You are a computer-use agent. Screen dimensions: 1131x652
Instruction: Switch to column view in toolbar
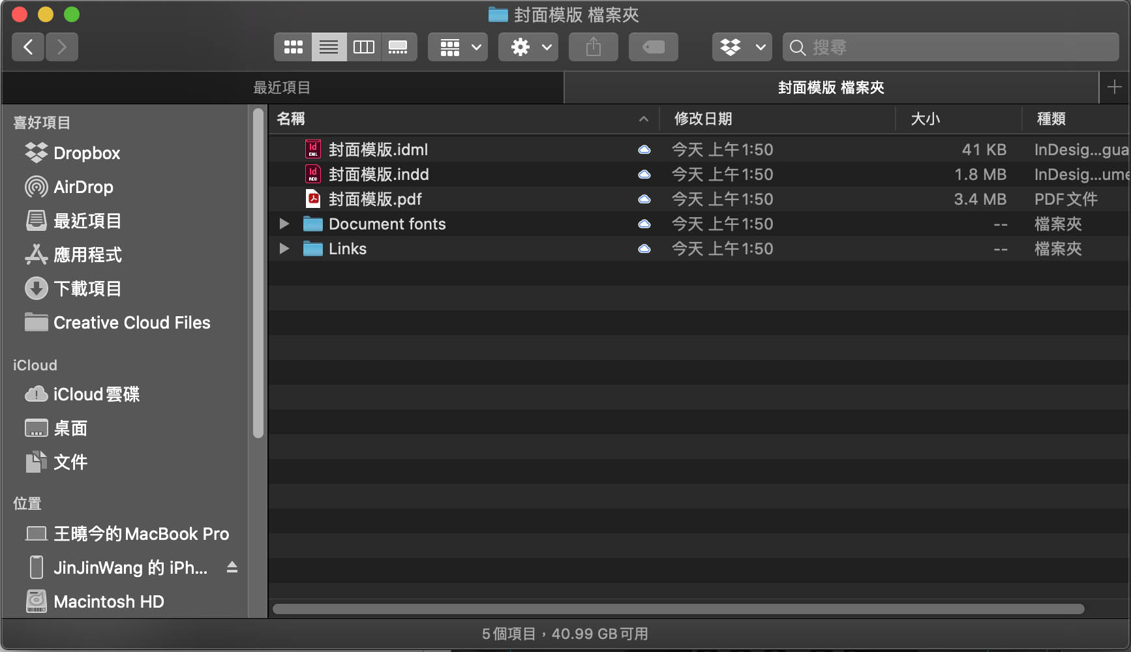(363, 47)
